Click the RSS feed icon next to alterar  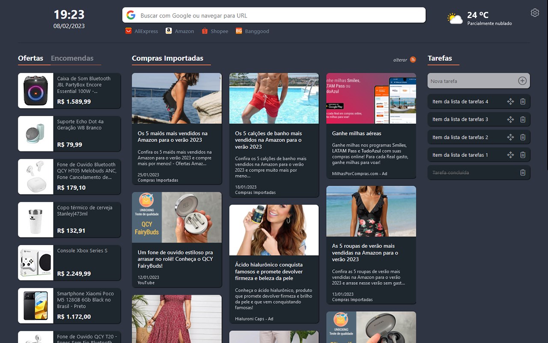tap(413, 60)
